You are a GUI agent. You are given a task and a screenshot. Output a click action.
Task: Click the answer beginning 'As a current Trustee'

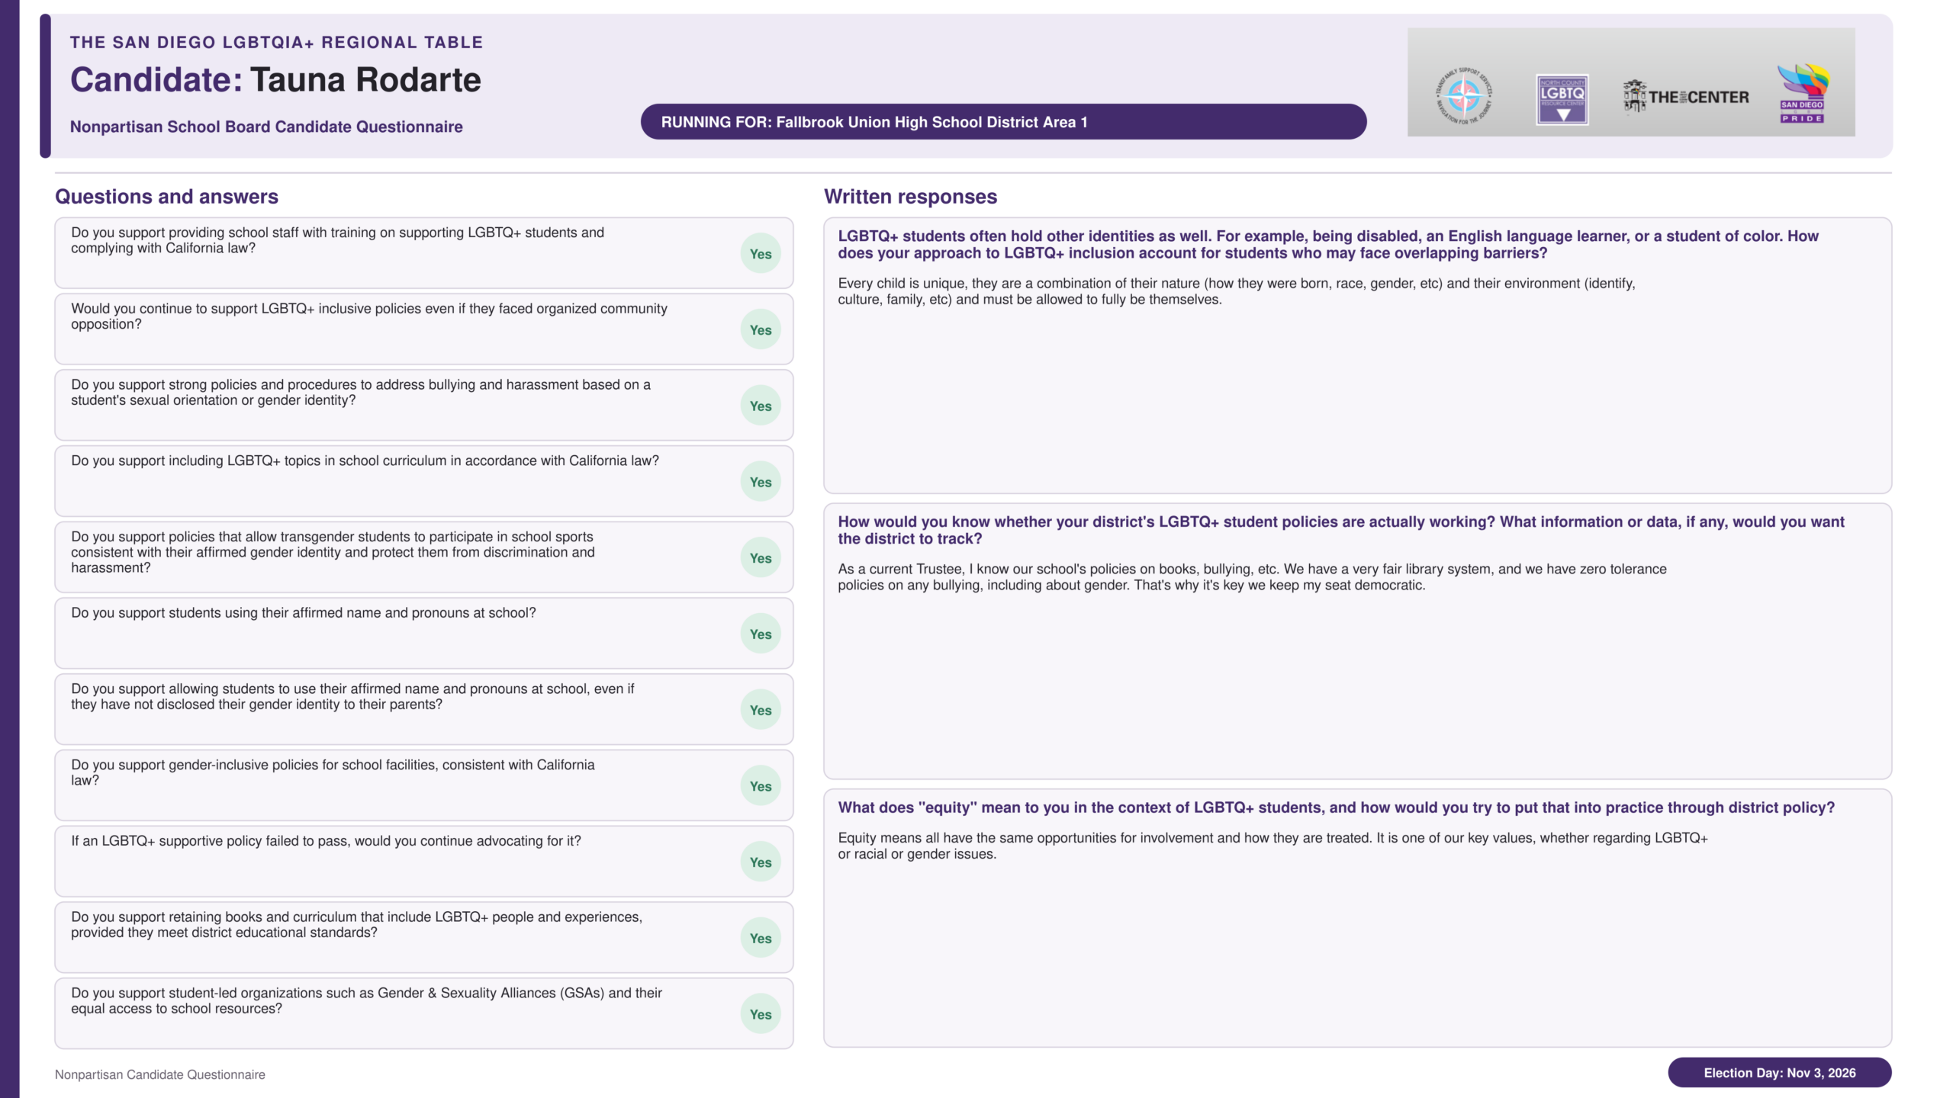click(1252, 577)
